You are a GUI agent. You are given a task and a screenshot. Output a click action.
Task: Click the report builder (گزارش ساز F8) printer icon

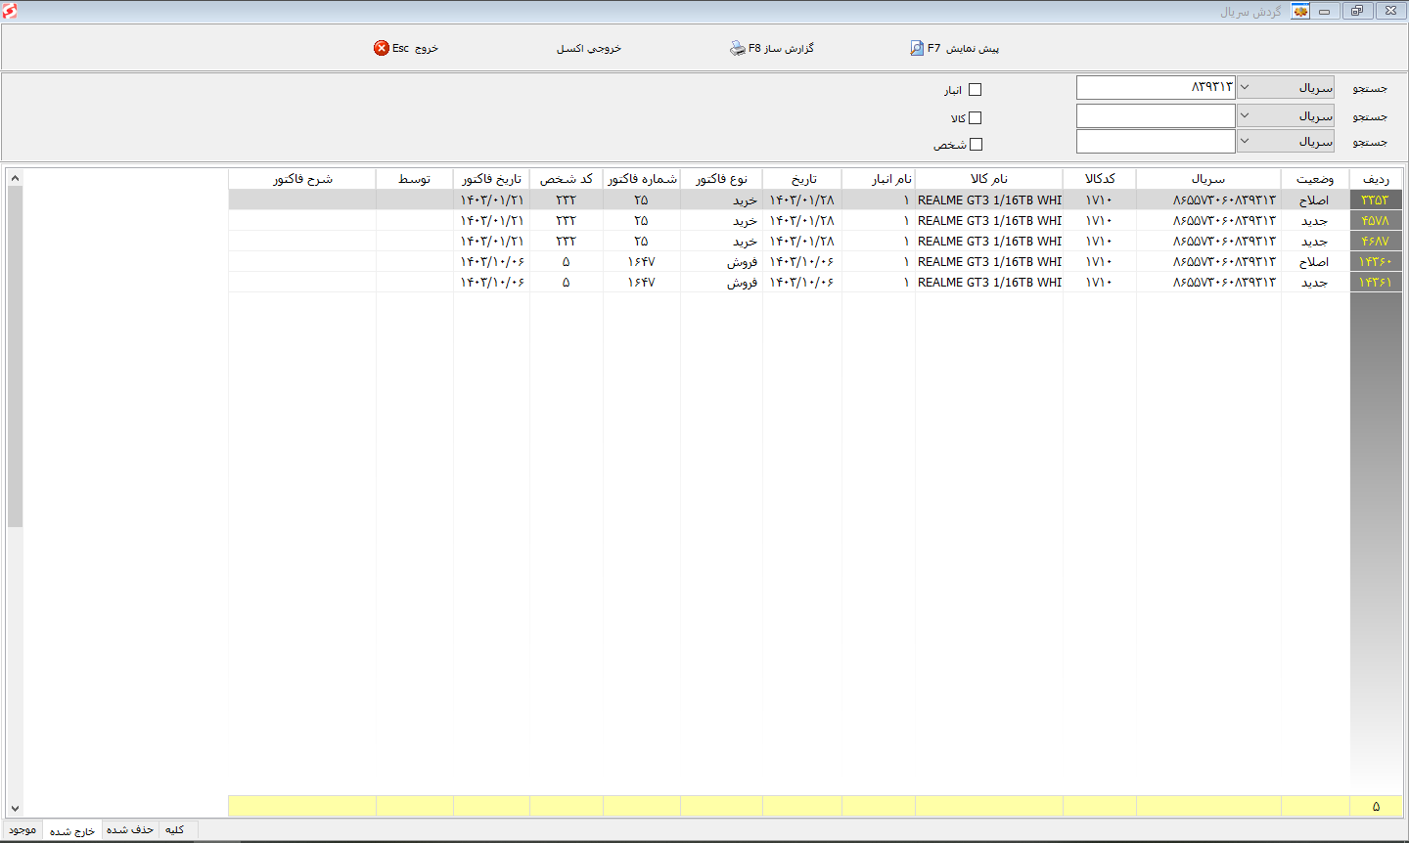click(x=738, y=48)
